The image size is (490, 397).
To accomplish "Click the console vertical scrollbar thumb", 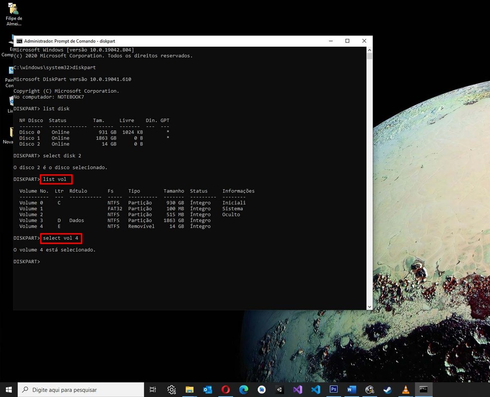I will pos(369,56).
